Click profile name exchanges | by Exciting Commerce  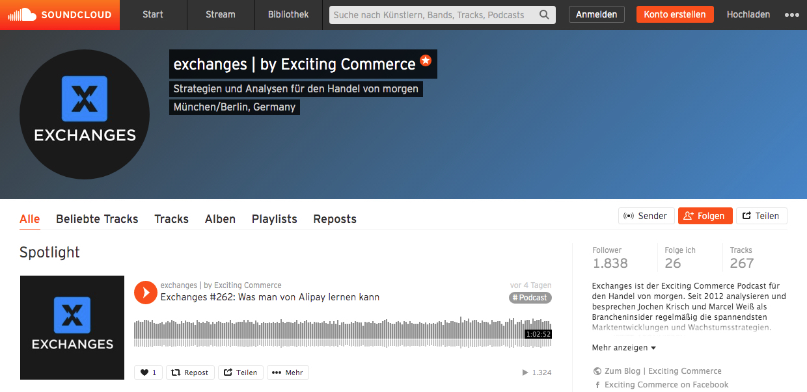point(294,64)
